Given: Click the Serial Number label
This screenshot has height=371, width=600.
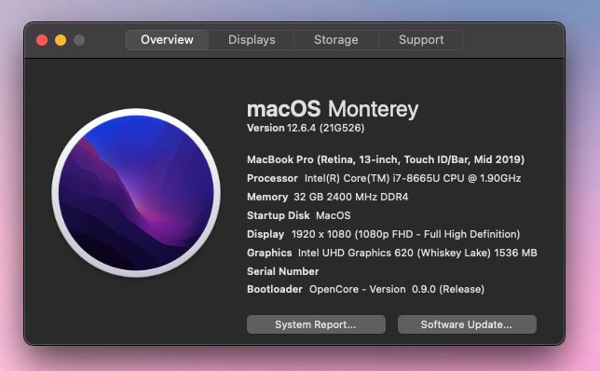Looking at the screenshot, I should click(282, 271).
